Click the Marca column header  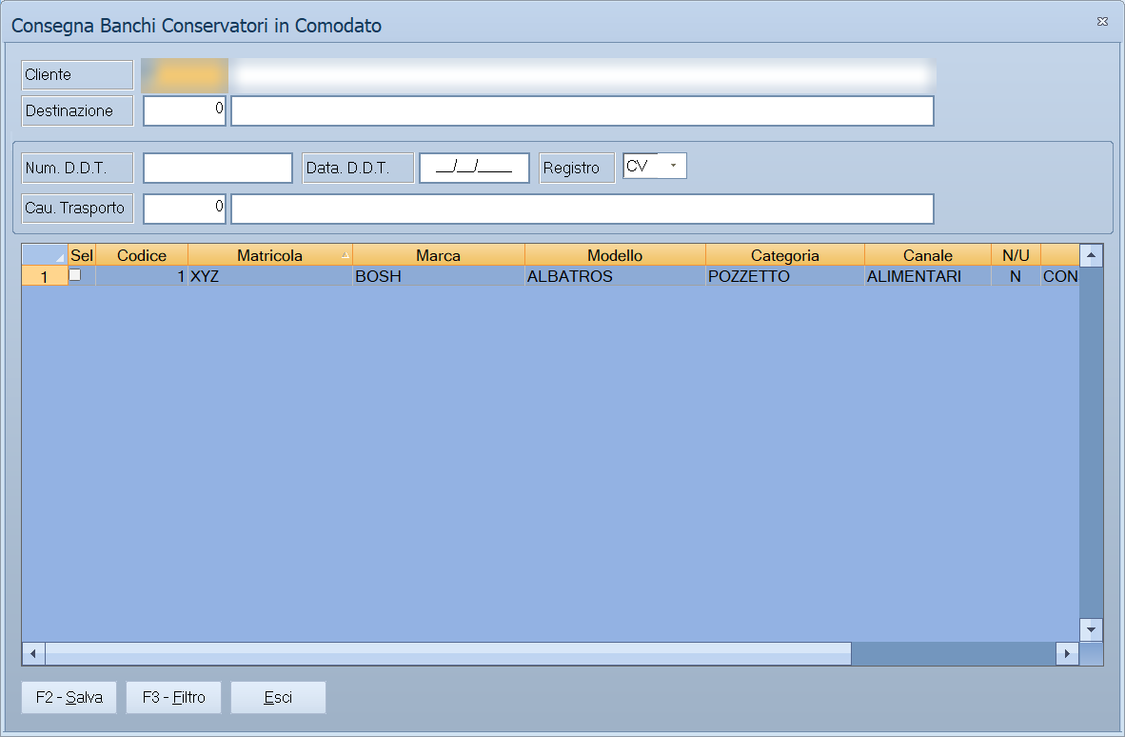[439, 255]
